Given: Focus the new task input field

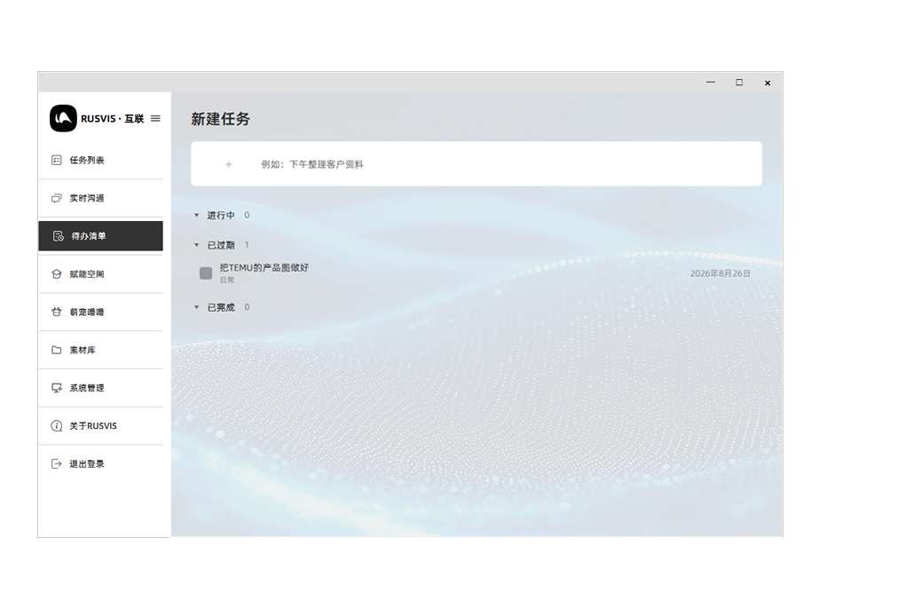Looking at the screenshot, I should (477, 164).
